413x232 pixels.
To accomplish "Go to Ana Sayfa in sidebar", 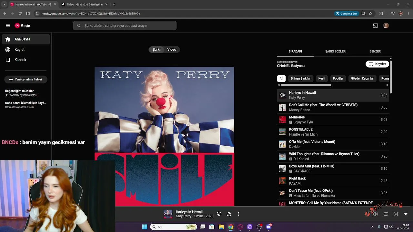I will (26, 39).
